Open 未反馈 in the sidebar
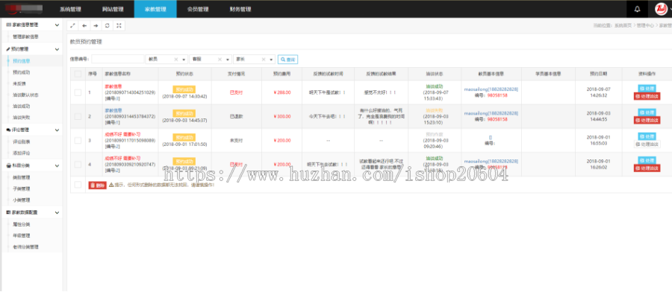The image size is (672, 292). 19,83
